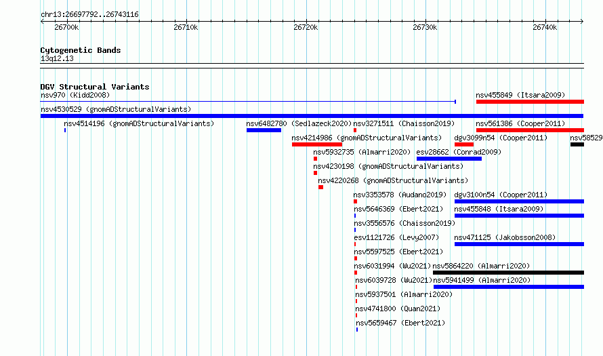Click the nsv3271511 (Chaisson2019) label
Viewport: 603px width, 356px height.
(x=404, y=123)
